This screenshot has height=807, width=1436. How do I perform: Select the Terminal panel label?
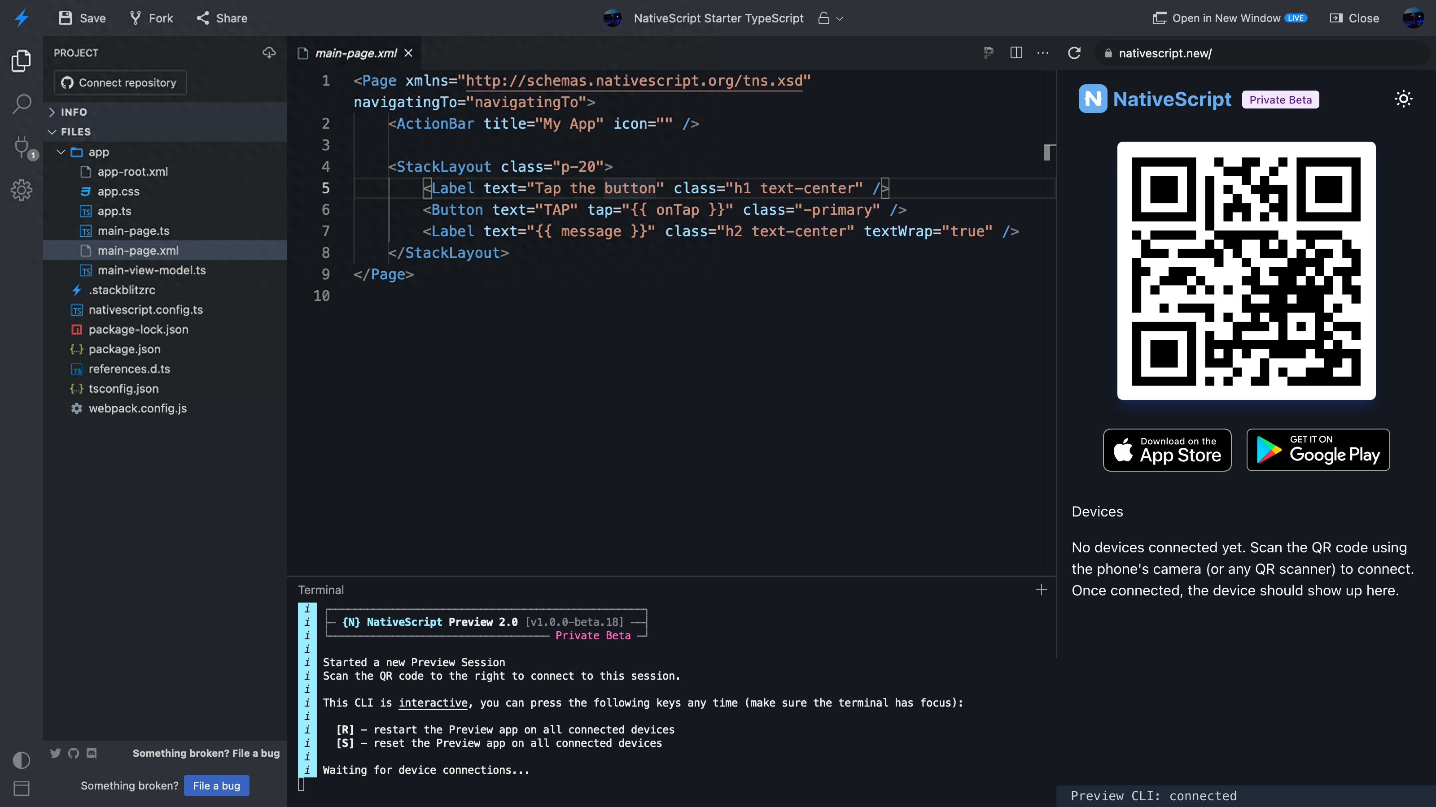[x=321, y=590]
